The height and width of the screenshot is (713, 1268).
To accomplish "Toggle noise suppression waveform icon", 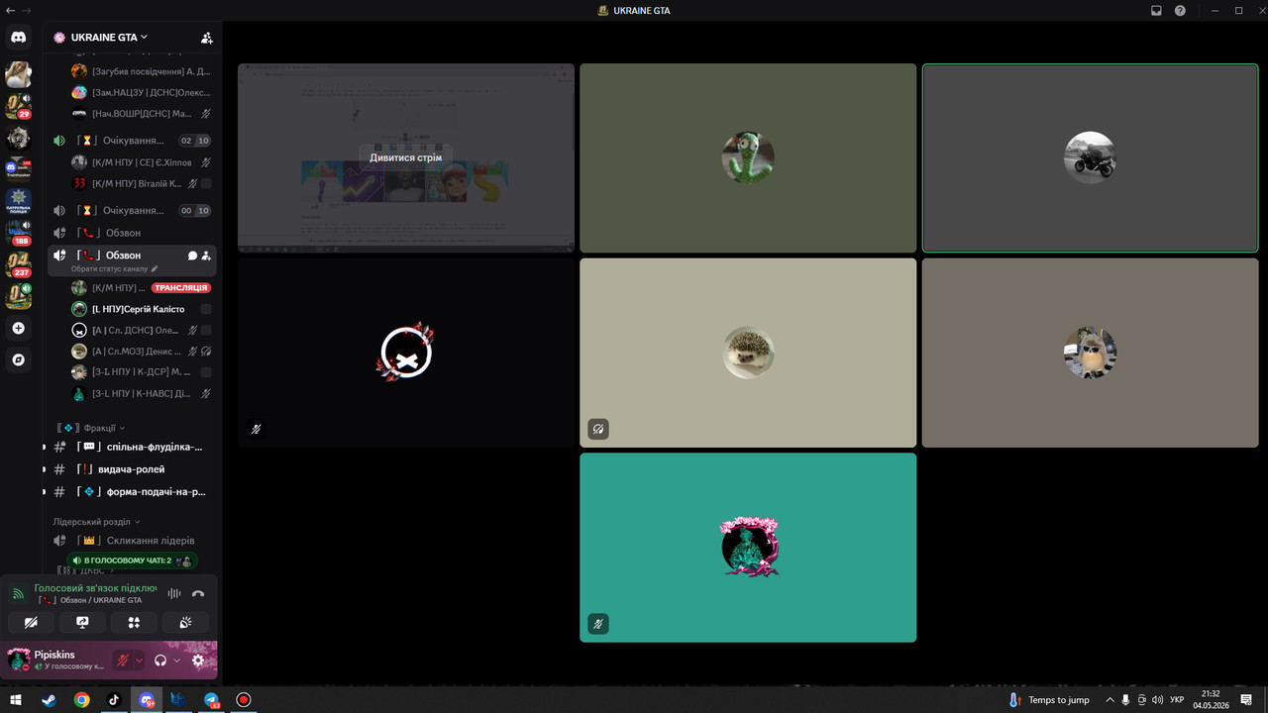I will coord(174,594).
